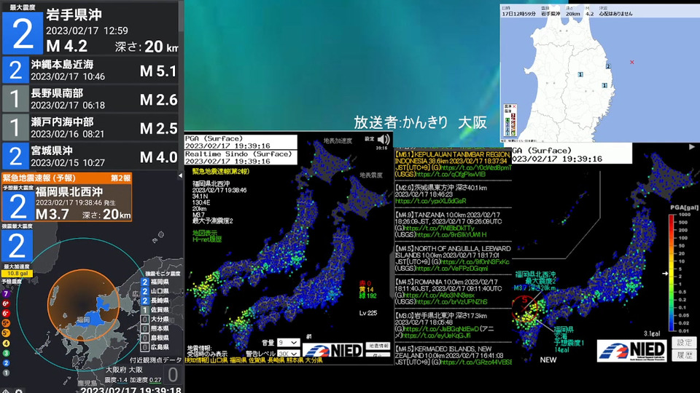Click the PGA color scale bar
Screen dimensions: 700x393
pos(672,273)
